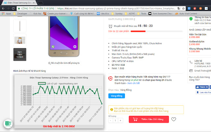Viewport: 211px width, 132px height.
Task: Click the alarm clock promotion icon
Action: click(x=110, y=26)
